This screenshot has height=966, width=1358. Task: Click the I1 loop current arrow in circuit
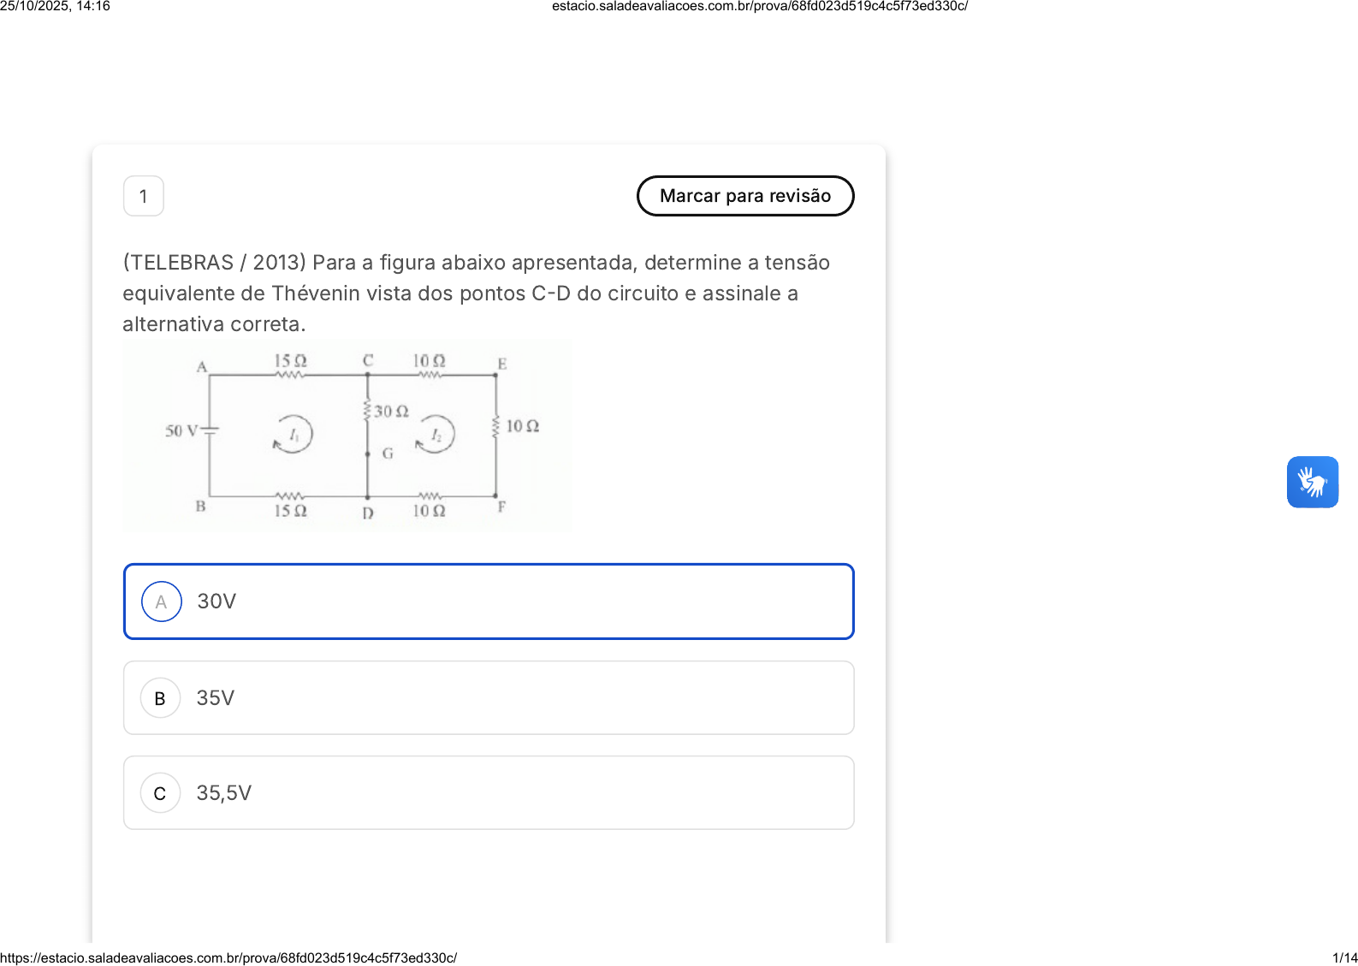[x=293, y=434]
